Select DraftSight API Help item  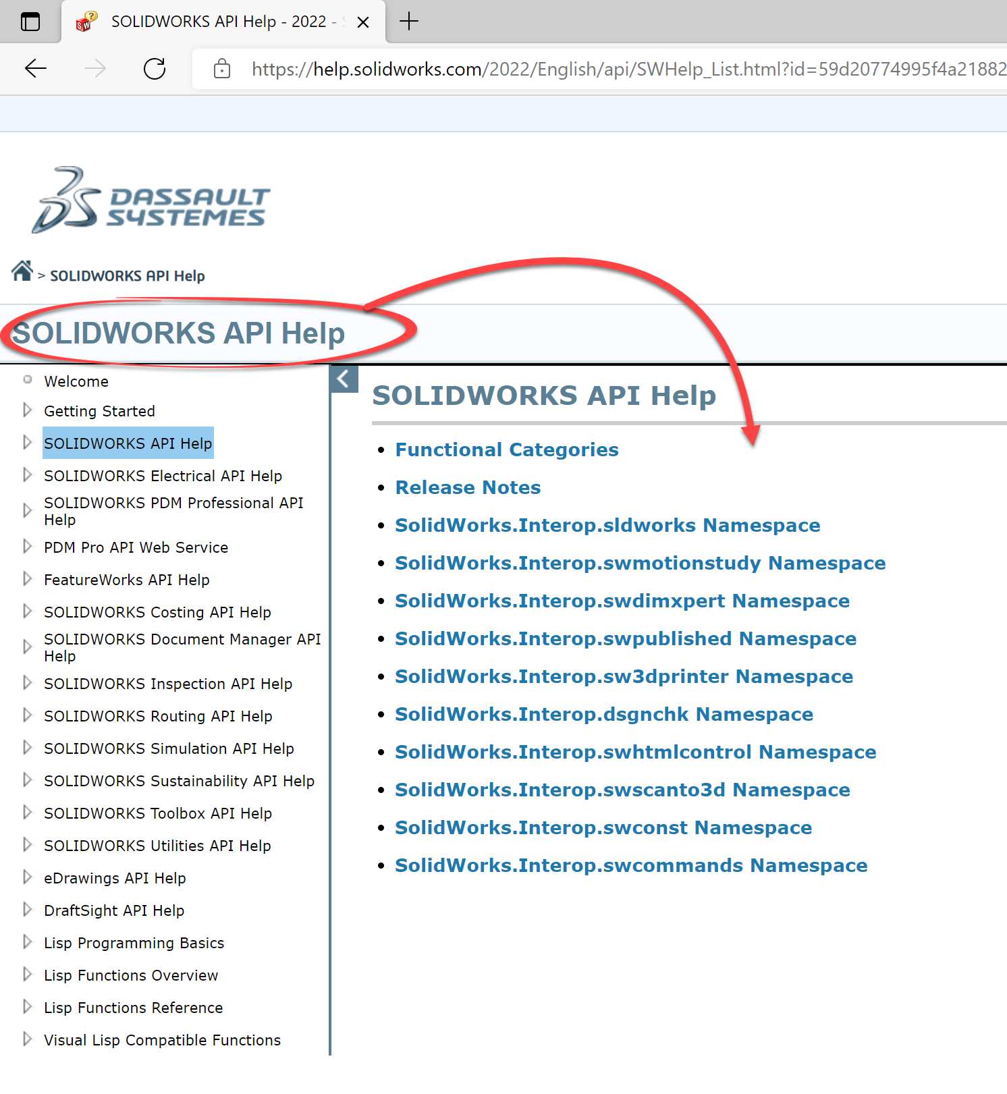point(114,910)
